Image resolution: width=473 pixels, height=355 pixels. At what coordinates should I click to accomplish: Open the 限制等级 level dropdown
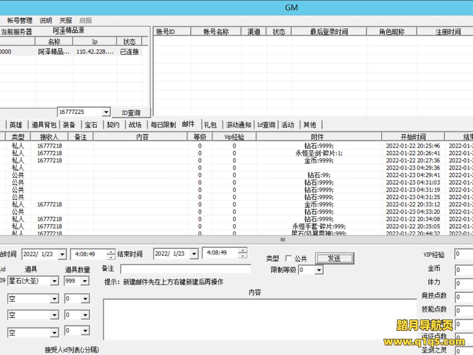[x=319, y=270]
